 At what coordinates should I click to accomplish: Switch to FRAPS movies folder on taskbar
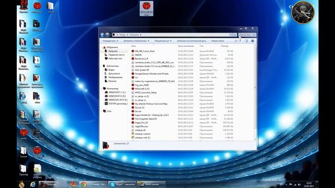tap(151, 184)
